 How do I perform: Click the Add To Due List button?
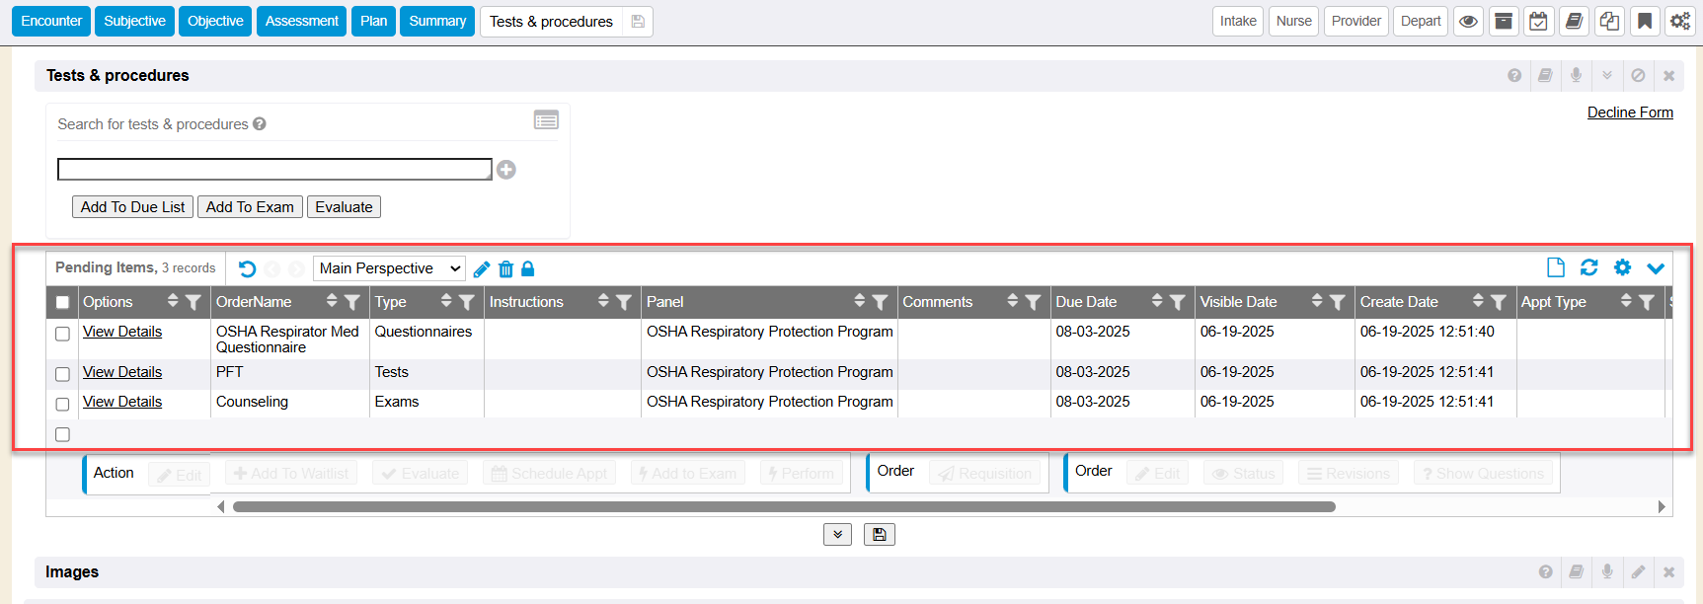(132, 207)
